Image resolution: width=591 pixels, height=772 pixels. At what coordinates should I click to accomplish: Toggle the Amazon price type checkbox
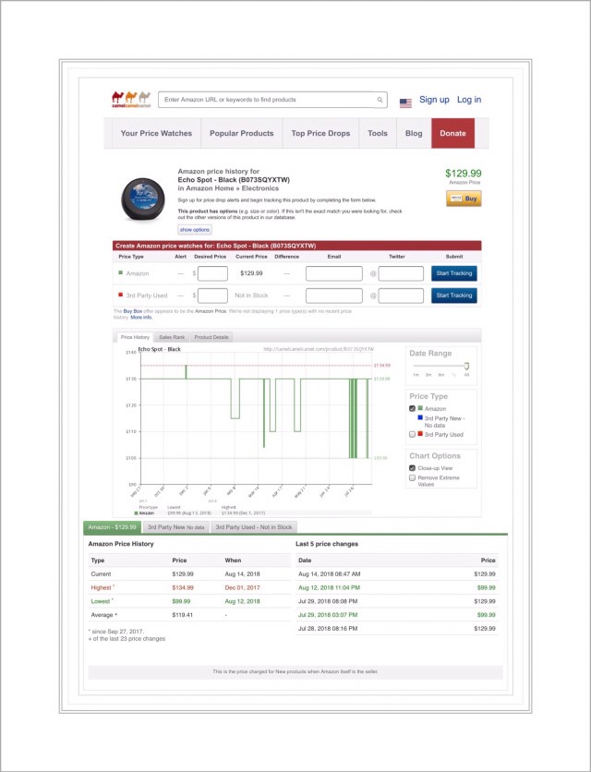click(x=413, y=408)
